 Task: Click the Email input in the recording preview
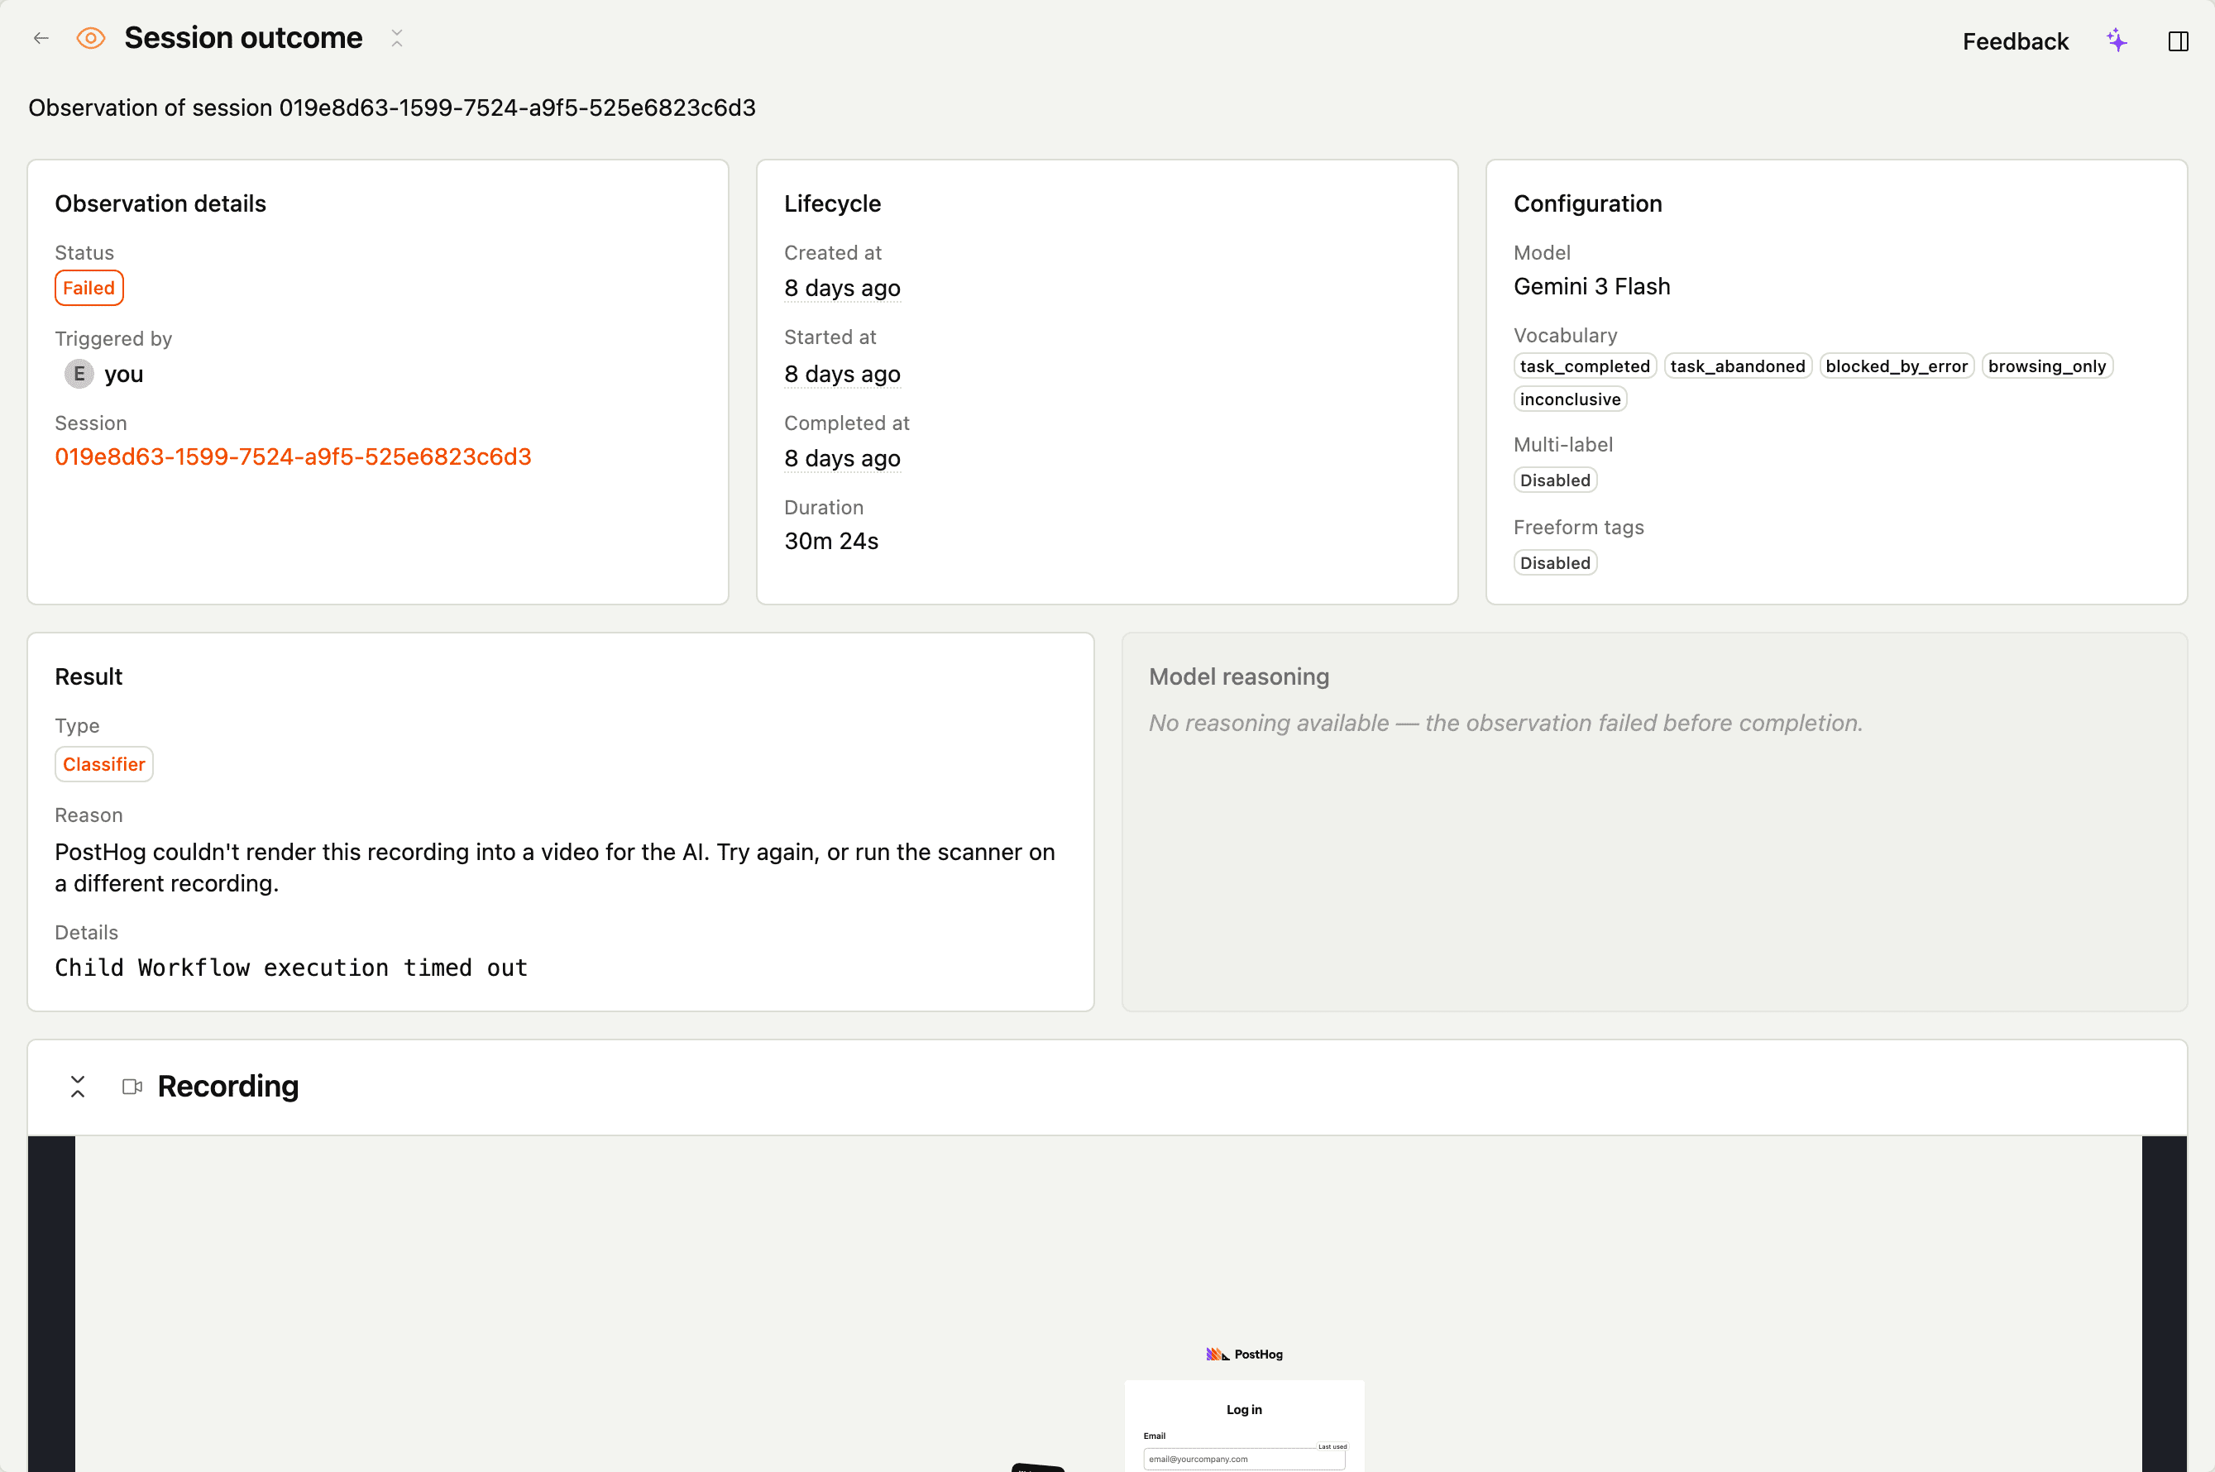(x=1243, y=1458)
